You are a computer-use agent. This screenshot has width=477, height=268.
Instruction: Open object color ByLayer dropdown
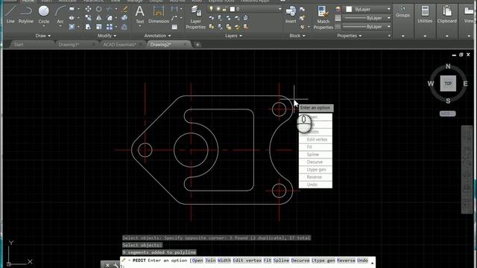click(x=388, y=10)
